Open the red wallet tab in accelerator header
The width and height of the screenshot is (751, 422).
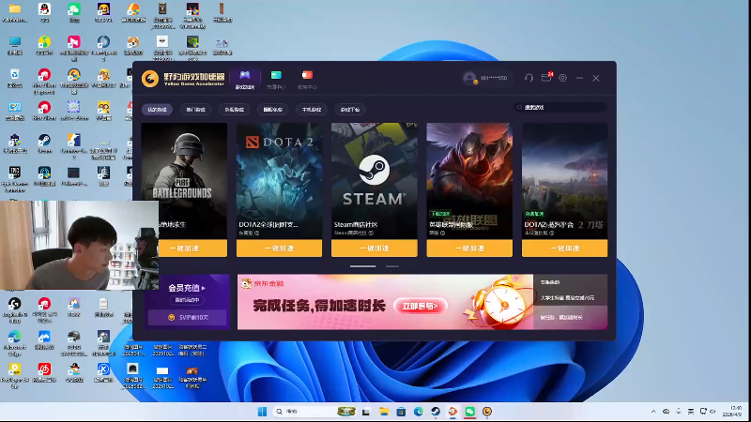pyautogui.click(x=307, y=80)
